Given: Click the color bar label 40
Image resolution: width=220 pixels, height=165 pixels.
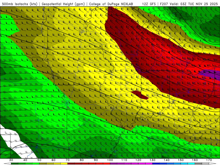Looking at the screenshot, I should (x=25, y=160).
